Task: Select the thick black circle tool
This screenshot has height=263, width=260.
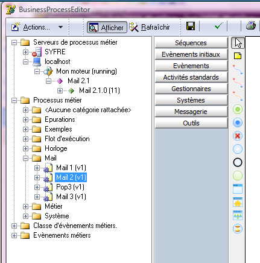Action: point(238,162)
